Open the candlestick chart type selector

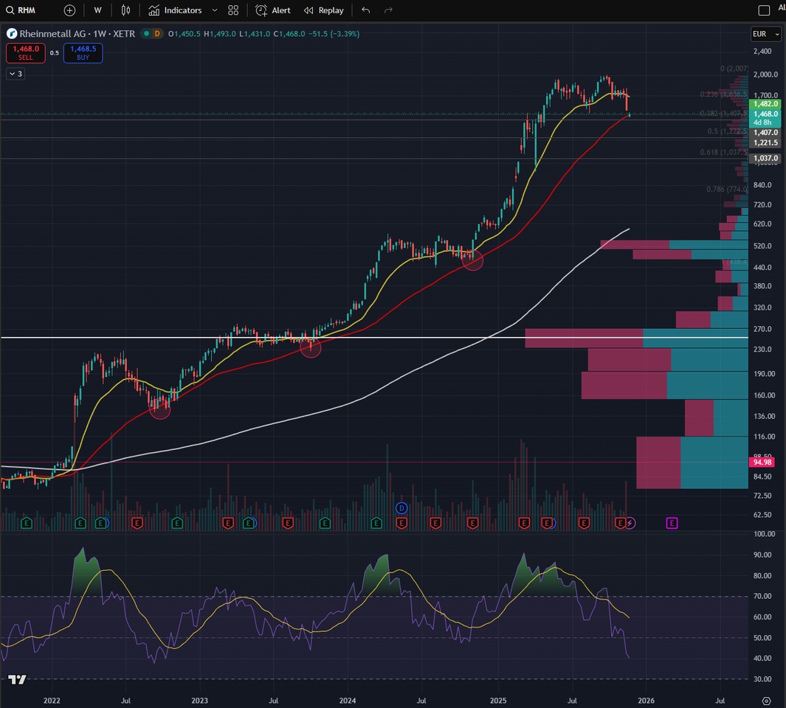(125, 10)
